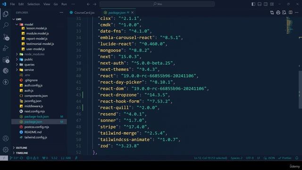Open tailwind.config.js file
The width and height of the screenshot is (302, 170).
click(36, 137)
